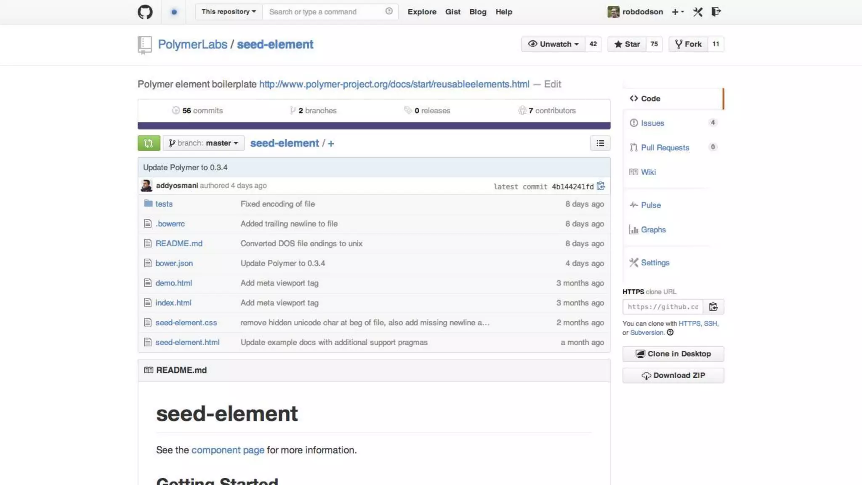
Task: Click the Download ZIP button
Action: tap(673, 376)
